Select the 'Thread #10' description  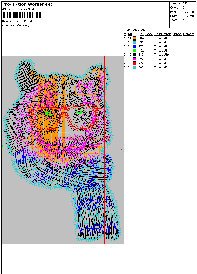pos(162,55)
